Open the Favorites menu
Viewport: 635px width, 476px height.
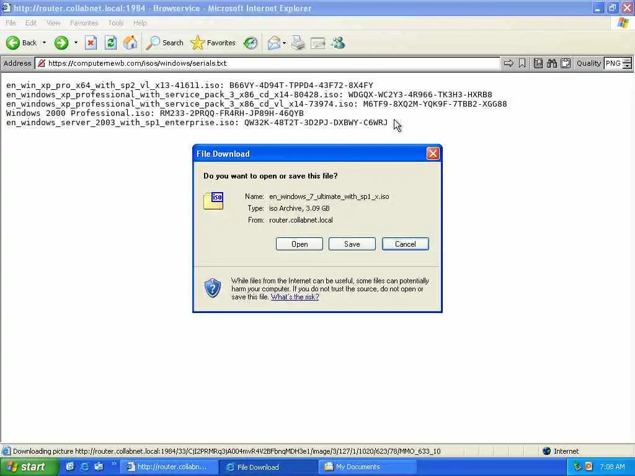[x=84, y=23]
